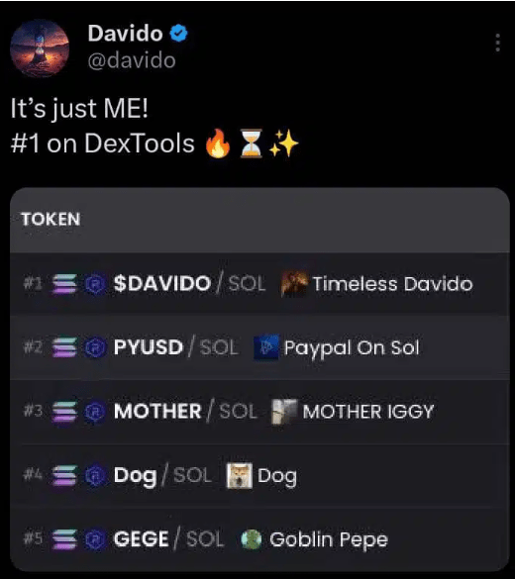The height and width of the screenshot is (579, 515).
Task: Open the $DAVIDO / SOL pair
Action: pyautogui.click(x=189, y=284)
